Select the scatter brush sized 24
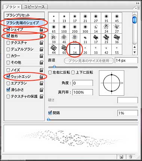The width and height of the screenshot is (142, 161). pos(106,29)
